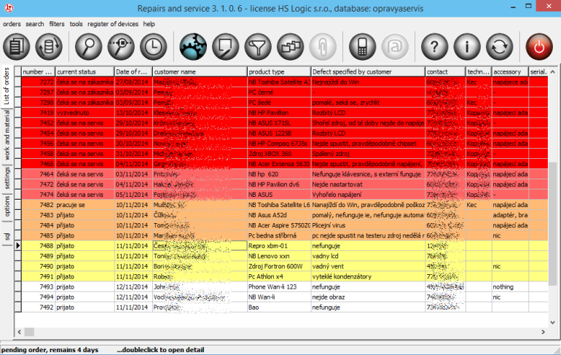Click the greyed paperclip attachment icon
Viewport: 561px width, 355px height.
(323, 47)
